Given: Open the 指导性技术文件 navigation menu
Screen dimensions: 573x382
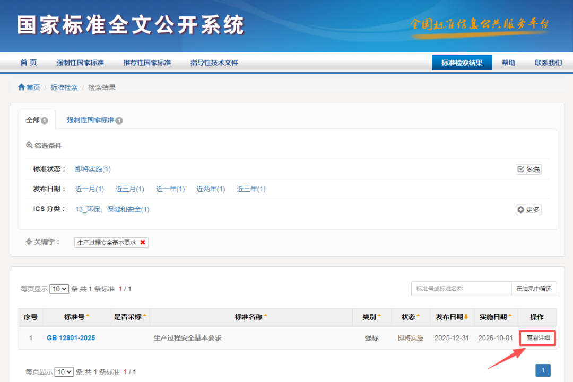Looking at the screenshot, I should tap(214, 62).
